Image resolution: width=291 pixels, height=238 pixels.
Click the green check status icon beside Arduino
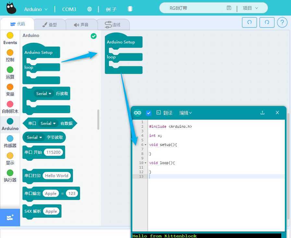pyautogui.click(x=93, y=36)
